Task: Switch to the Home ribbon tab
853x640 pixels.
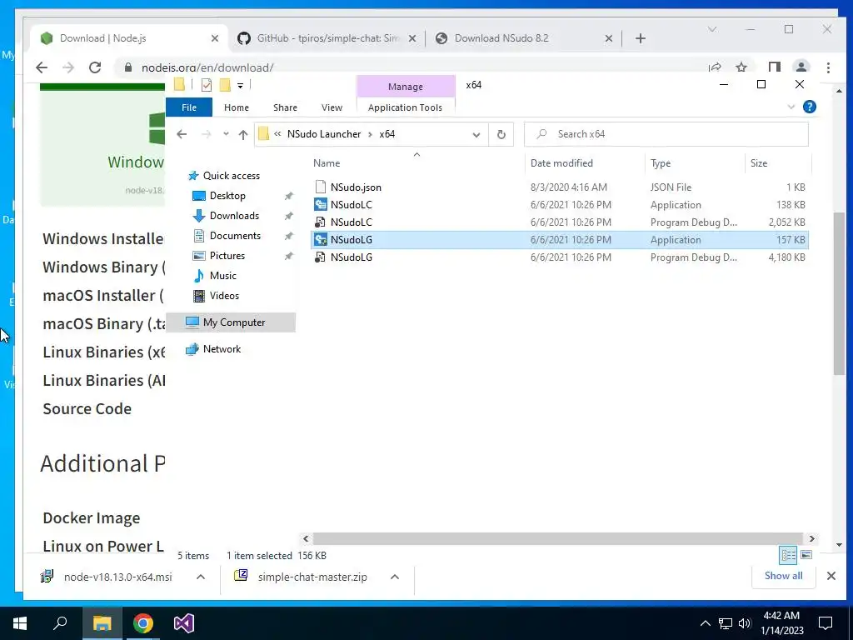Action: tap(236, 107)
